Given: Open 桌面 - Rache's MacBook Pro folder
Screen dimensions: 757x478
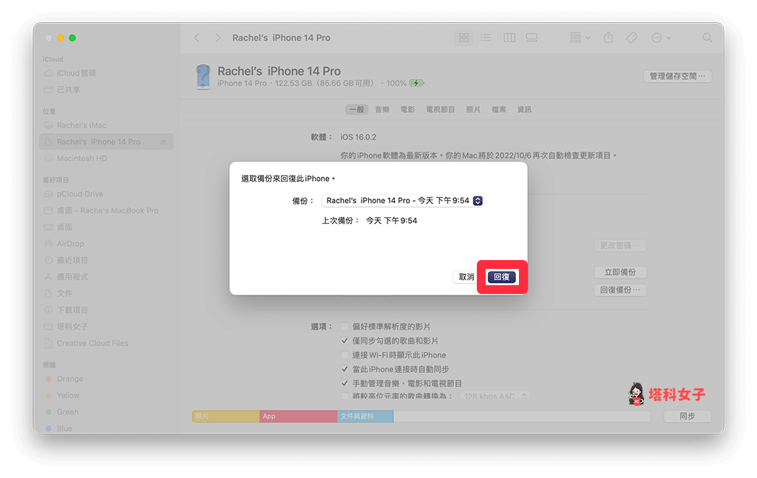Looking at the screenshot, I should point(106,211).
